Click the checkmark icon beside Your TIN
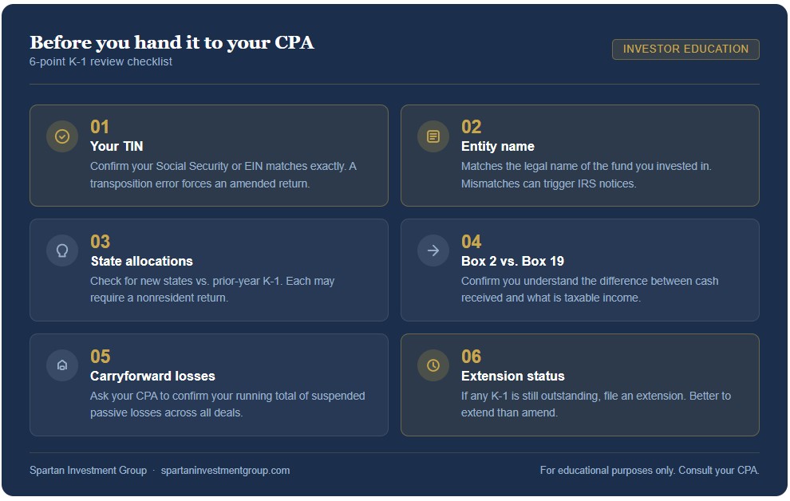Image resolution: width=790 pixels, height=501 pixels. coord(62,136)
